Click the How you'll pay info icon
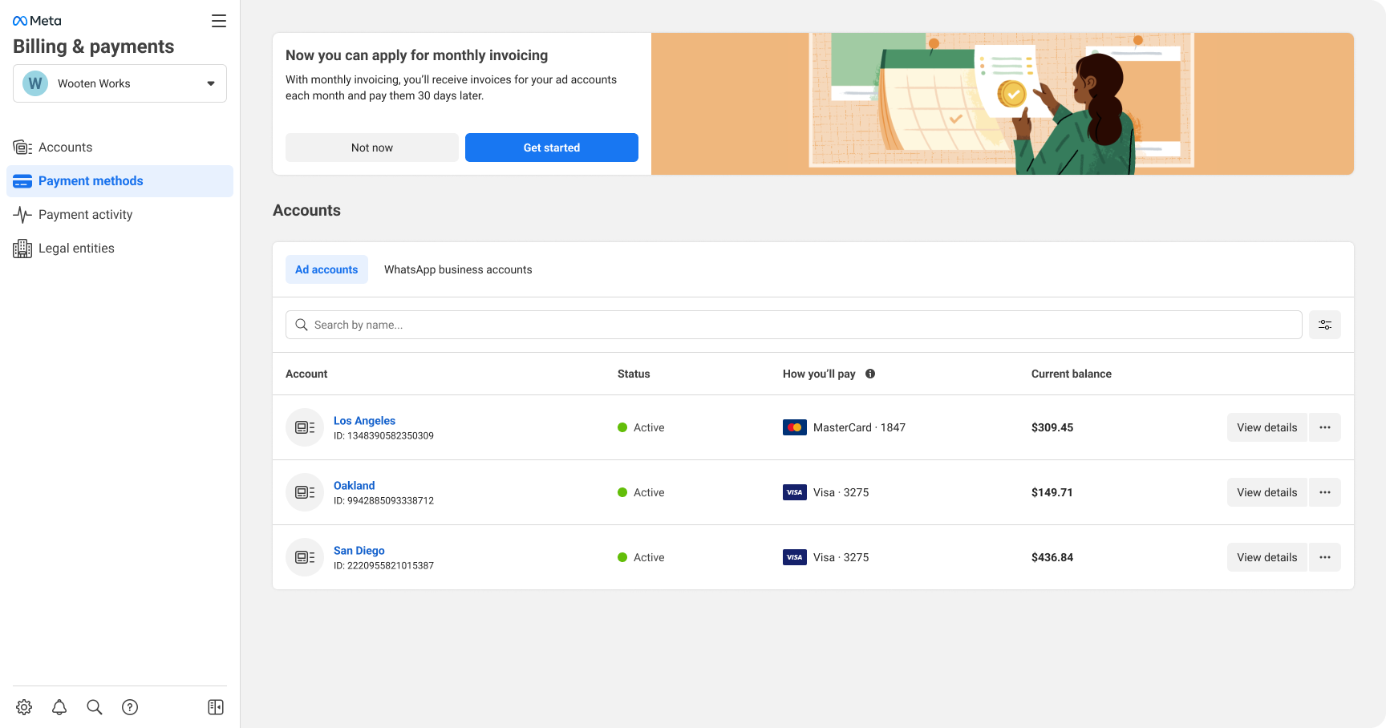Viewport: 1386px width, 728px height. point(870,374)
